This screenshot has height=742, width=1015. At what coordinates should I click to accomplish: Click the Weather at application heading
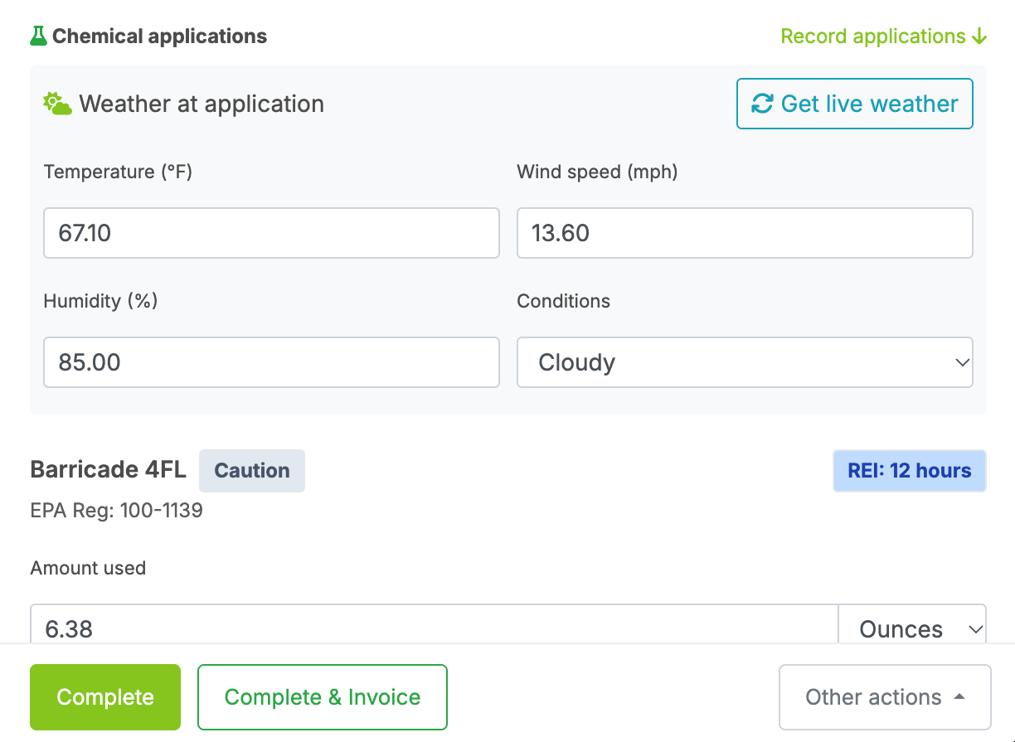coord(202,104)
